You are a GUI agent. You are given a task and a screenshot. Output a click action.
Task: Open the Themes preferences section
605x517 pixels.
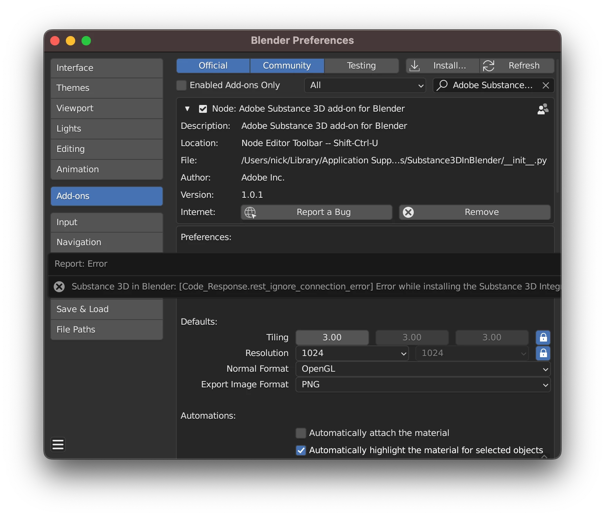[x=107, y=88]
